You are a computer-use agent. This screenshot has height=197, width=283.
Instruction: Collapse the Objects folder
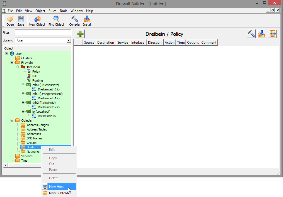click(12, 120)
